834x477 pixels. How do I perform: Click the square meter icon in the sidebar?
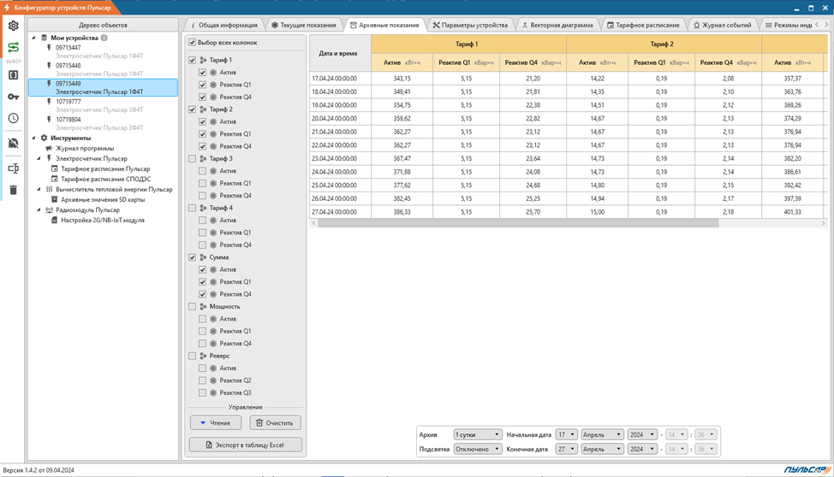pyautogui.click(x=14, y=75)
